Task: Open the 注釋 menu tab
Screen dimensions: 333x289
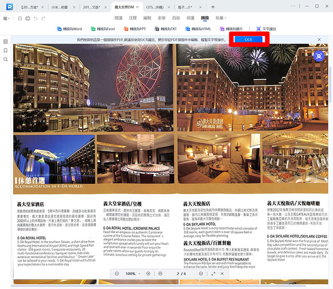Action: 133,18
